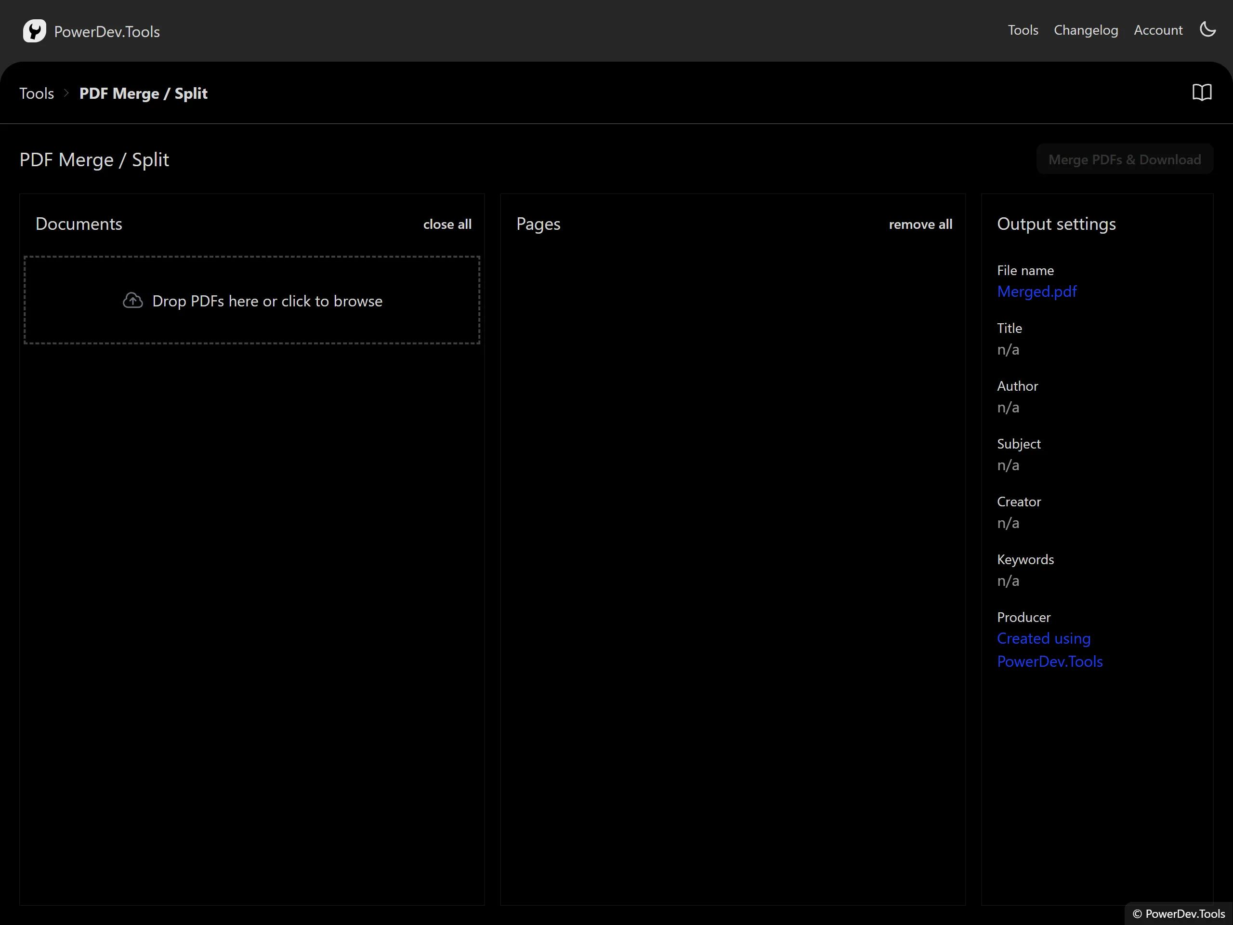Edit the Subject n/a value
The width and height of the screenshot is (1233, 925).
1008,465
